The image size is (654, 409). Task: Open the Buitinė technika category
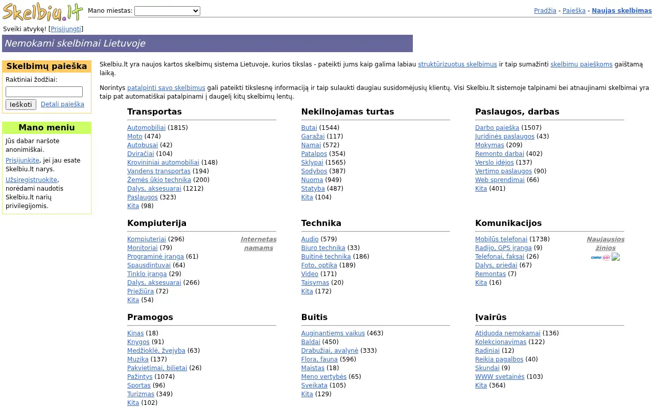326,257
